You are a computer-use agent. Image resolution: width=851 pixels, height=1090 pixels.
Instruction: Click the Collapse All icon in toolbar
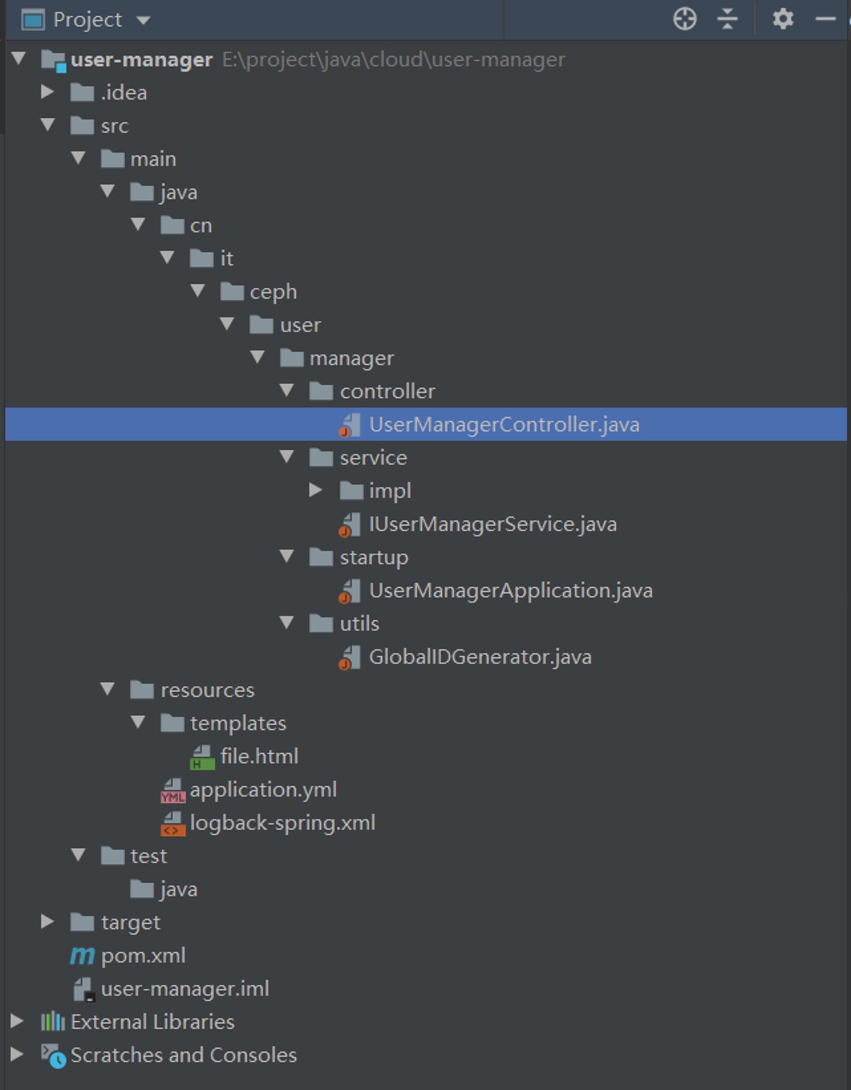point(727,19)
